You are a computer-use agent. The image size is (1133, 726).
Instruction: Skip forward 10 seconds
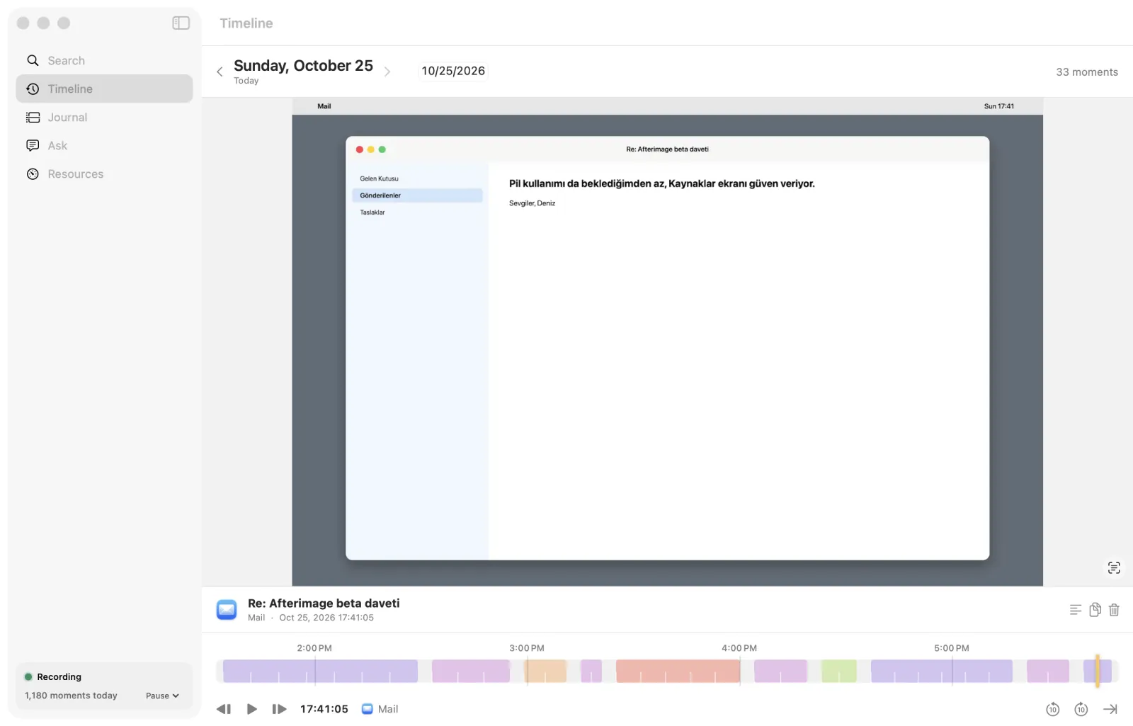pos(1081,709)
